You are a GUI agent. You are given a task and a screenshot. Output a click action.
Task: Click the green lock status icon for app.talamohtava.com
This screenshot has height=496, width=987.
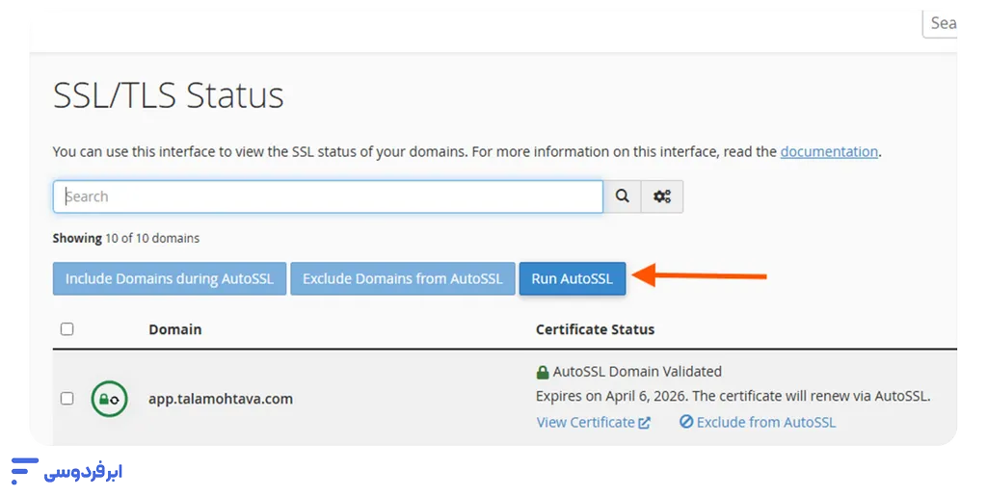coord(110,399)
